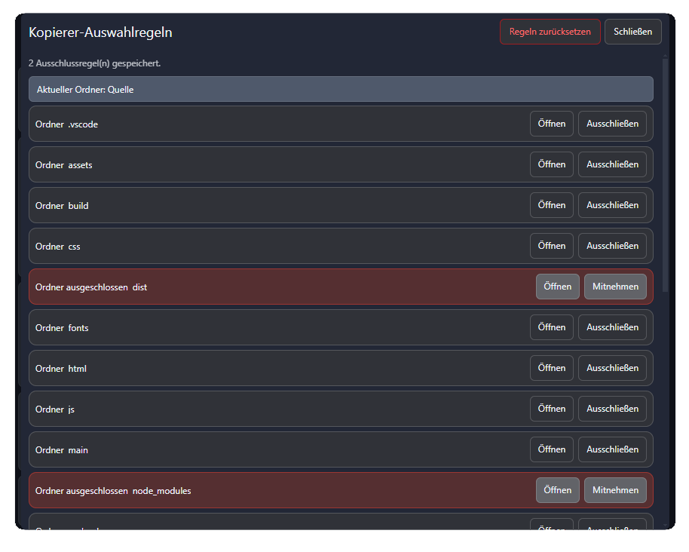The image size is (689, 552).
Task: Exclude the fonts folder via Ausschließen
Action: click(x=612, y=327)
